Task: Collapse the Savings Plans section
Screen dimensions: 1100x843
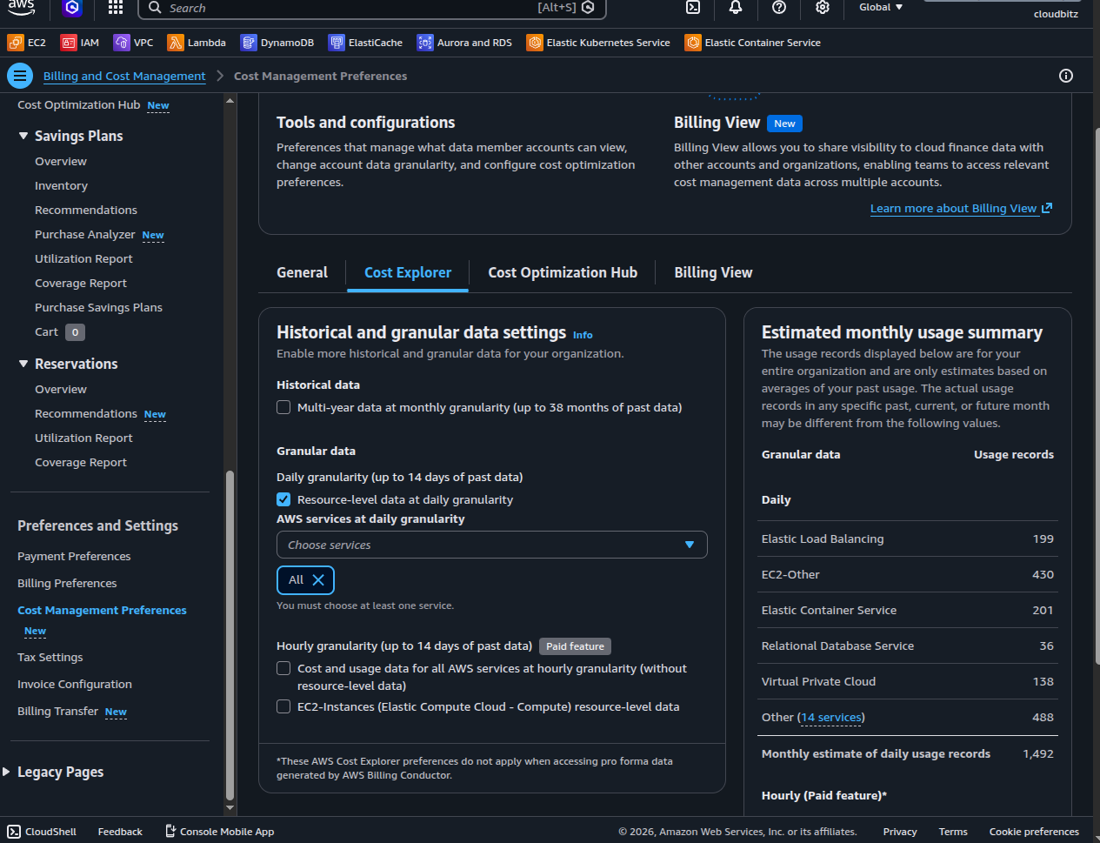Action: pyautogui.click(x=23, y=136)
